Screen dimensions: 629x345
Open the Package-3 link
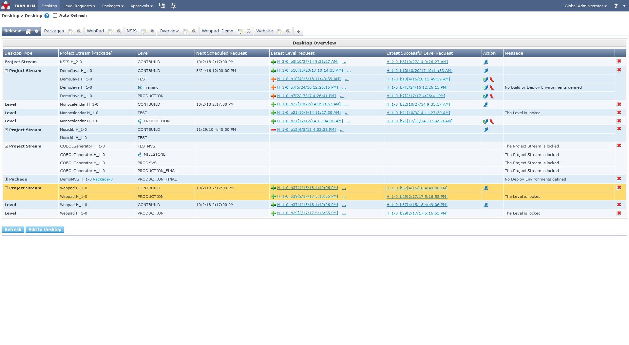(x=103, y=179)
